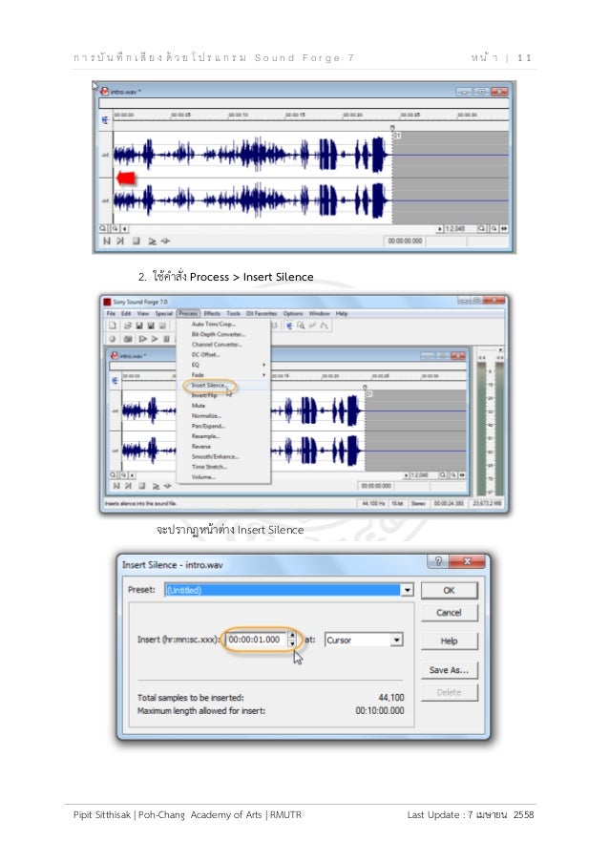The image size is (609, 862).
Task: Click Play All in Sound Forge transport bar
Action: click(x=142, y=339)
